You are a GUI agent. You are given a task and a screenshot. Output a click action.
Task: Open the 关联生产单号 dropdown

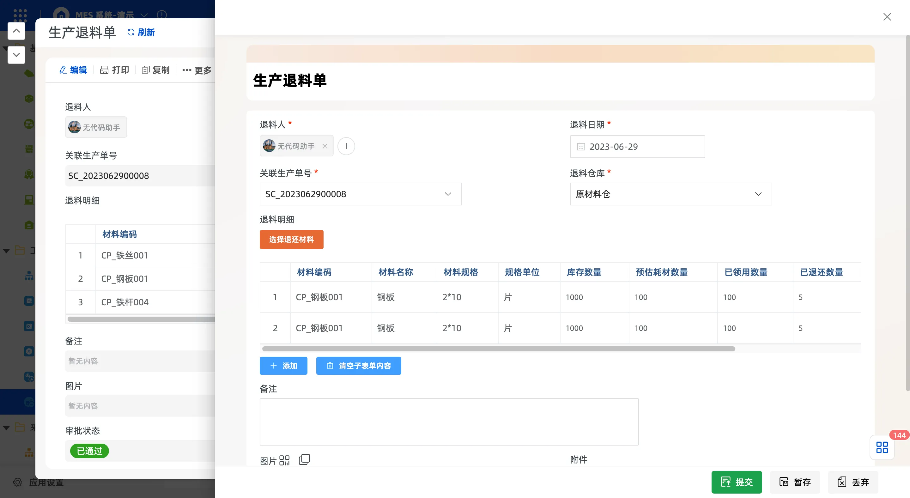click(x=448, y=194)
